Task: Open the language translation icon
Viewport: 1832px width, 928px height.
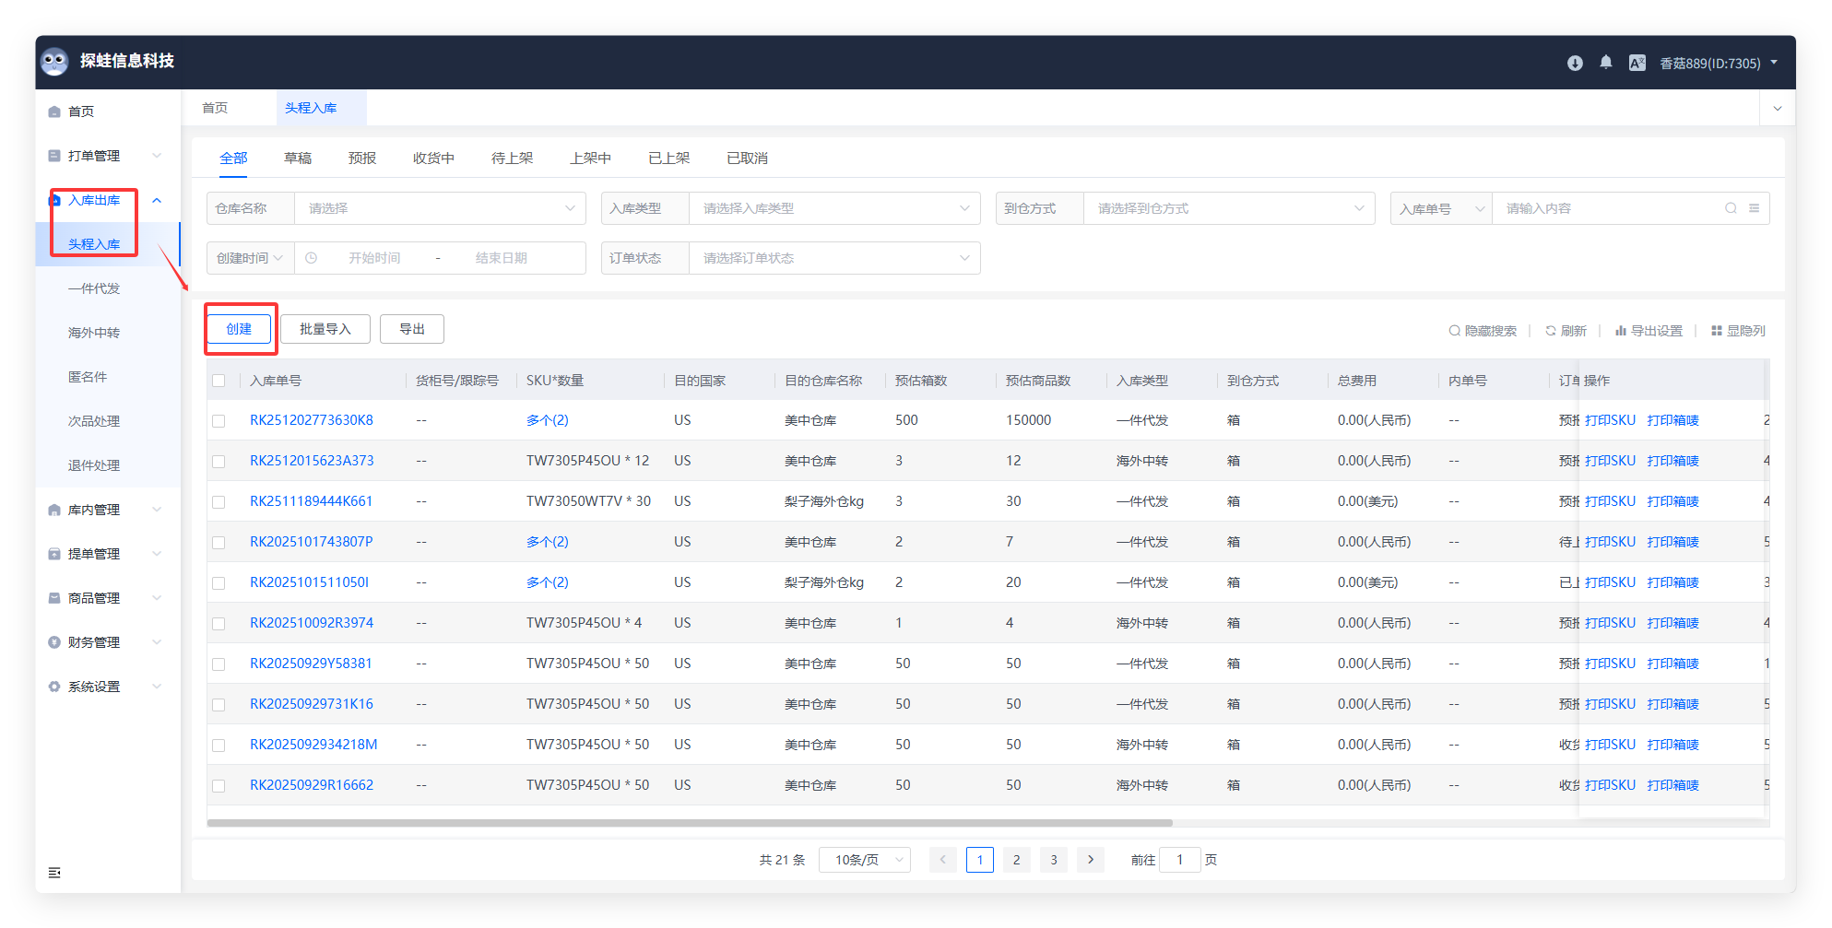Action: [1637, 63]
